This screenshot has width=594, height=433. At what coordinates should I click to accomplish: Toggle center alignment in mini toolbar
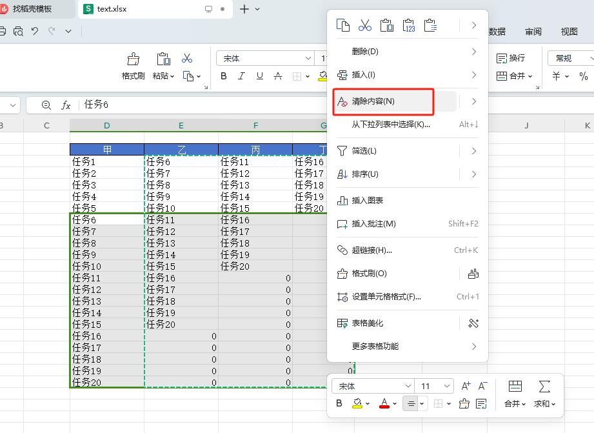coord(411,403)
